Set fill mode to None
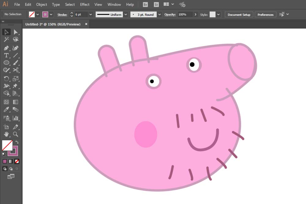 [17, 161]
